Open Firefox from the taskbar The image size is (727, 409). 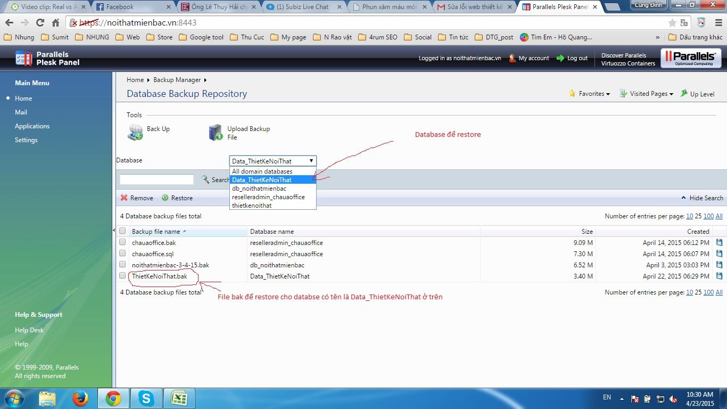point(80,398)
